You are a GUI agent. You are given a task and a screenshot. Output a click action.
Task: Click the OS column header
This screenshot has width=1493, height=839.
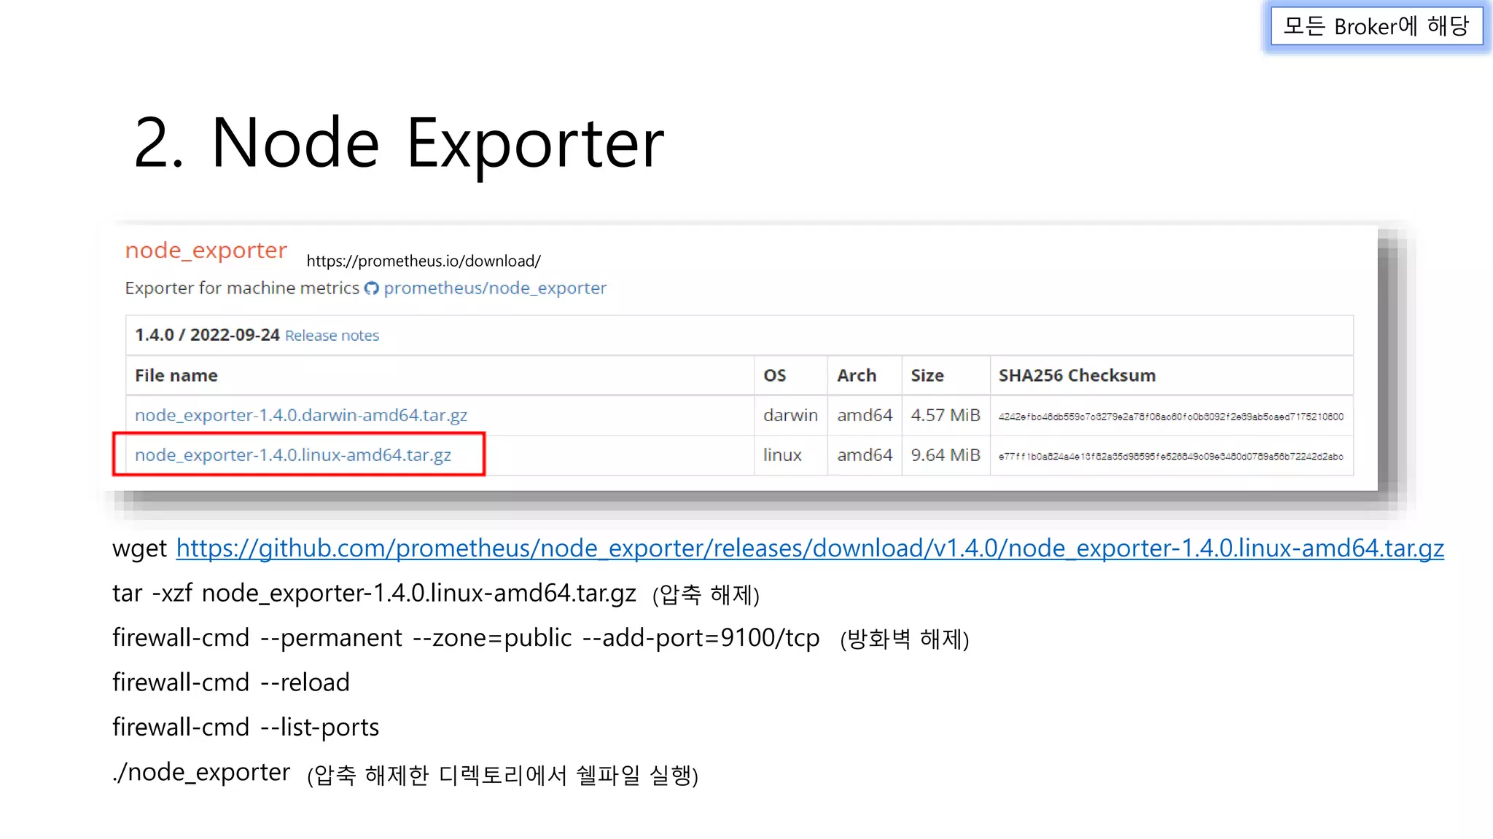(774, 376)
